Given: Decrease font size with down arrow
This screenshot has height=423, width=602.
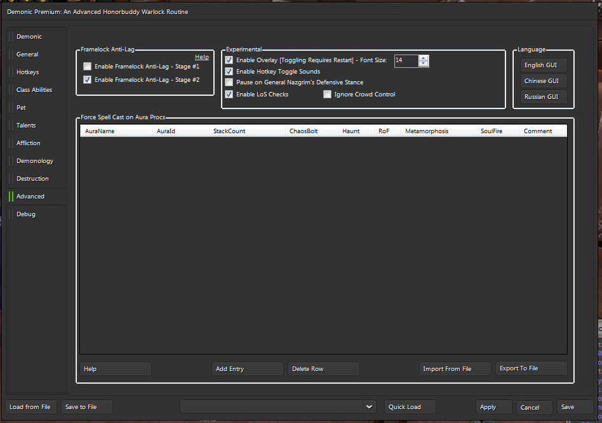Looking at the screenshot, I should point(424,63).
